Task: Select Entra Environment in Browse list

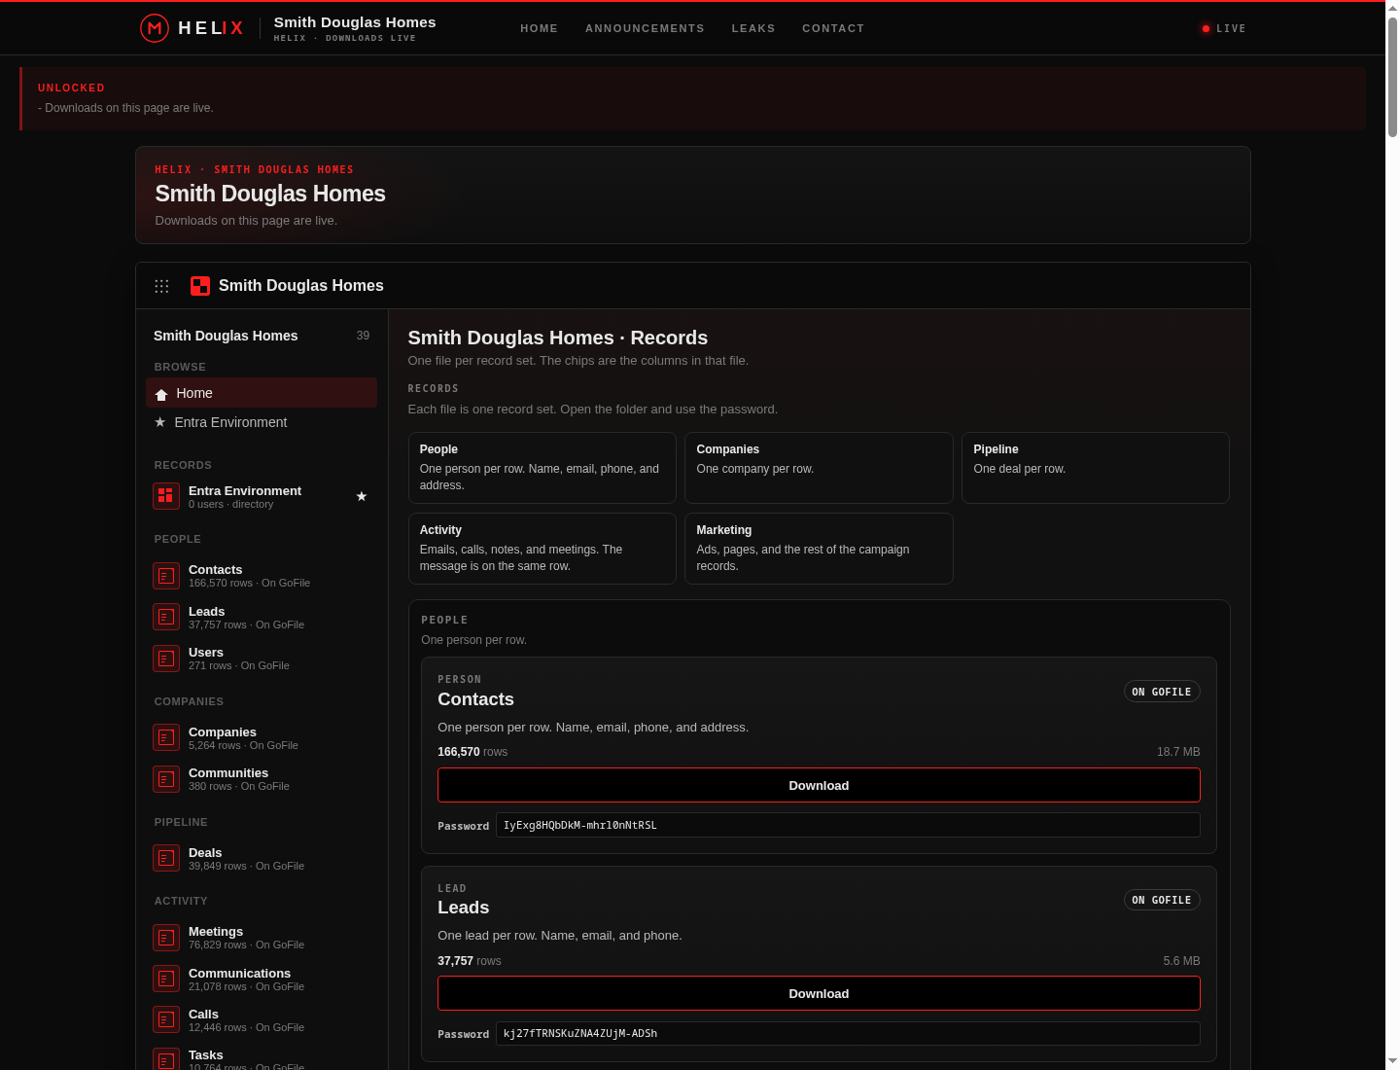Action: click(262, 422)
